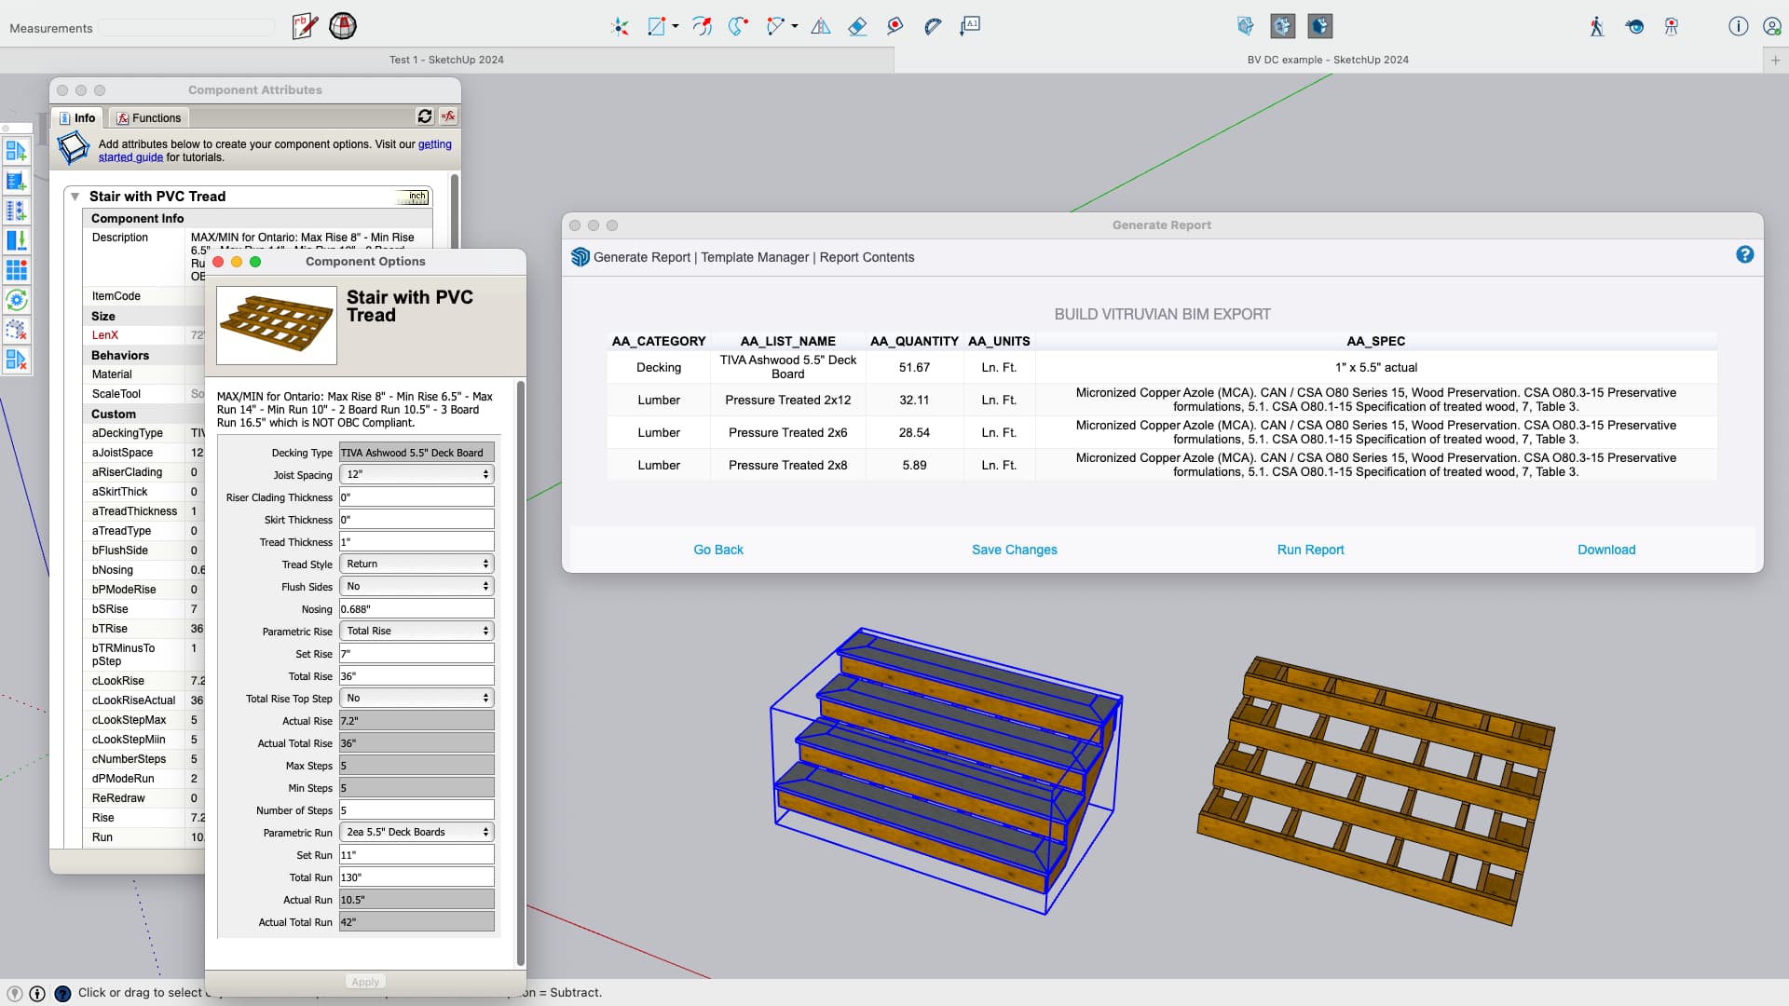Select the Tape Measure tool icon
The image size is (1789, 1006).
[x=895, y=27]
